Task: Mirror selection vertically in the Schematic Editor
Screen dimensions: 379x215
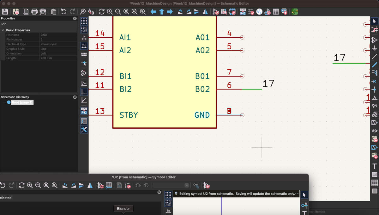Action: [197, 12]
